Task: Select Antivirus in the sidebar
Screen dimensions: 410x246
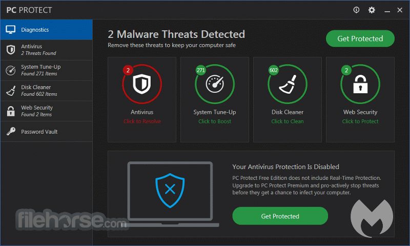Action: pos(46,50)
